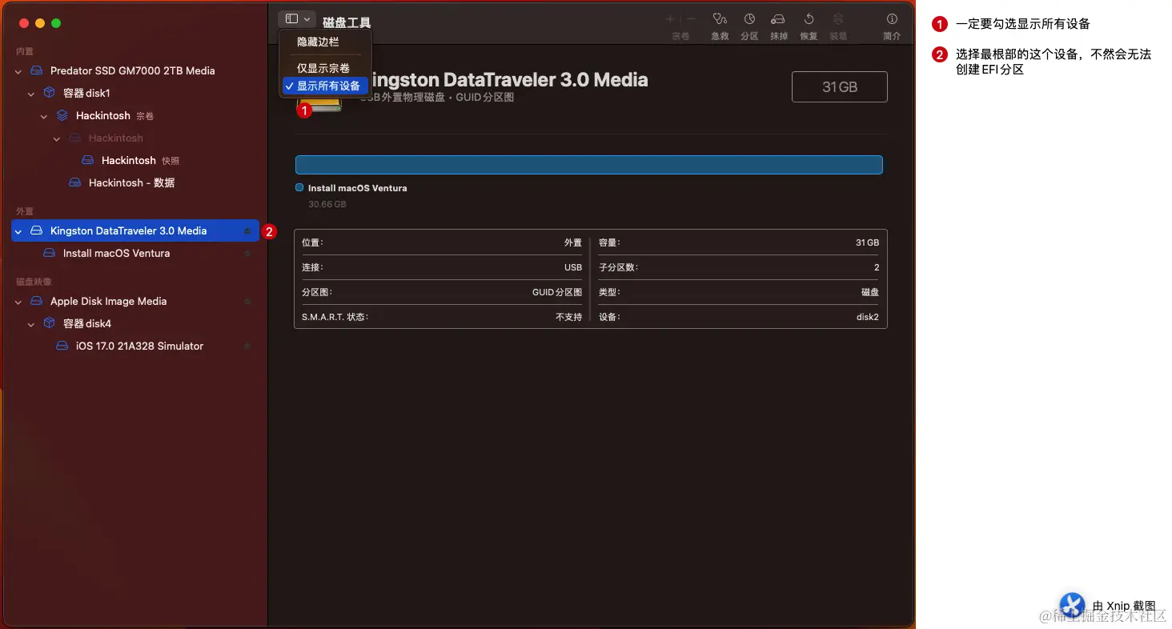Screen dimensions: 1172x629
Task: Eject the Install macOS Ventura sidebar volume
Action: point(247,254)
